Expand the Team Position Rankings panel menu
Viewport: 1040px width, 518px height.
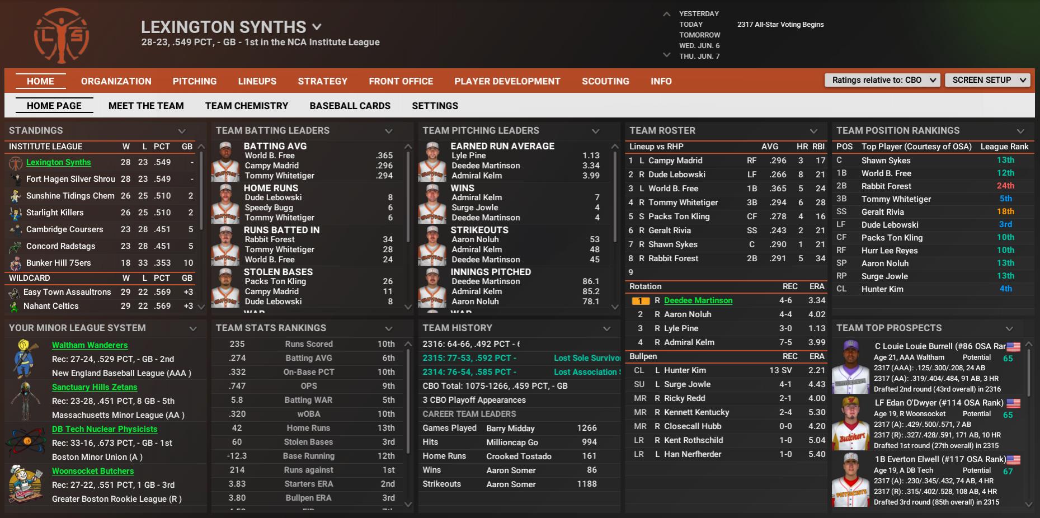1020,131
